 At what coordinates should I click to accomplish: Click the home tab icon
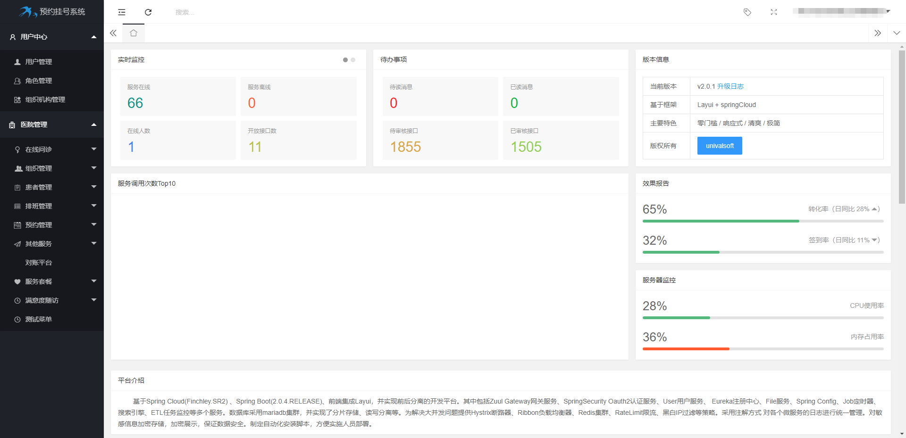[134, 33]
